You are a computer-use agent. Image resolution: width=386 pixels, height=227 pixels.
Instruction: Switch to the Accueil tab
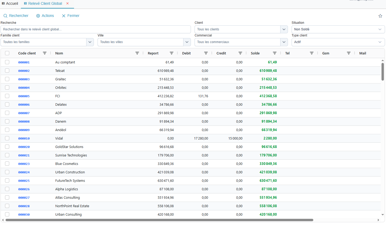(10, 3)
